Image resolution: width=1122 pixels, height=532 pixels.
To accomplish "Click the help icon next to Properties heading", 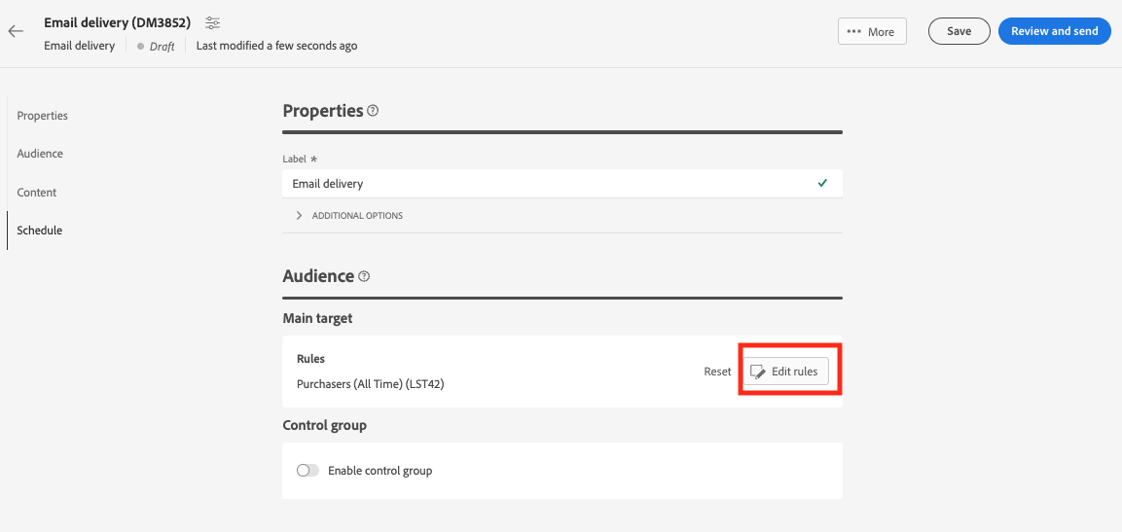I will 374,111.
